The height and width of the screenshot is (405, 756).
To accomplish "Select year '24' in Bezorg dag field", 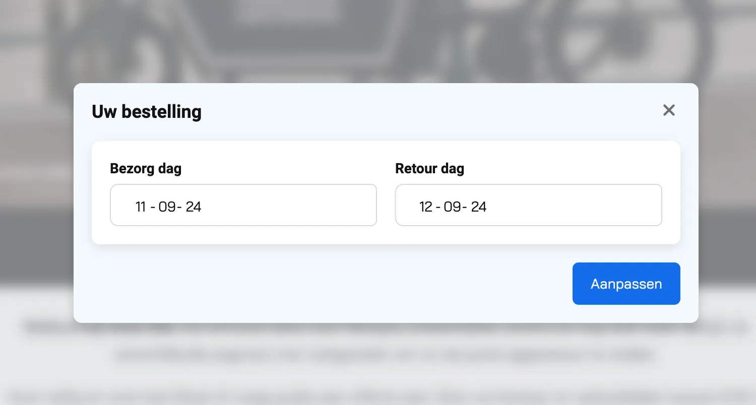I will pyautogui.click(x=194, y=207).
